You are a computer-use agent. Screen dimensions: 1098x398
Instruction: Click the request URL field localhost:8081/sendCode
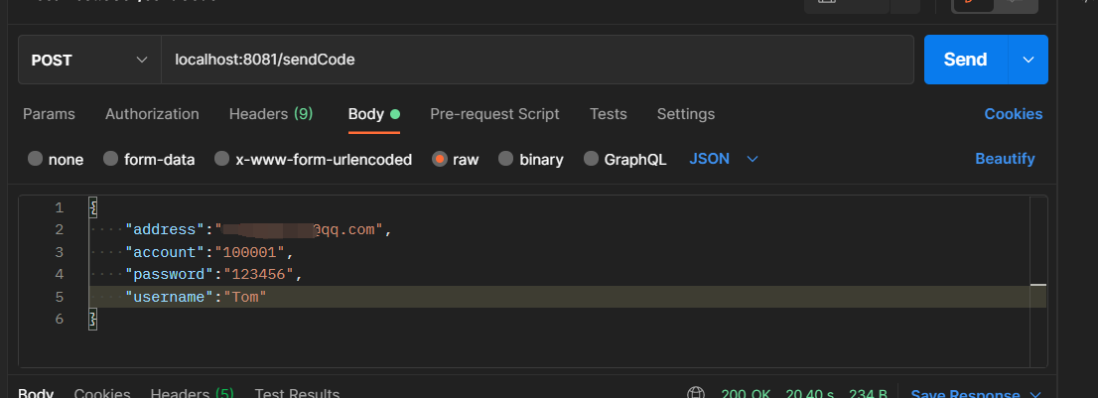537,60
